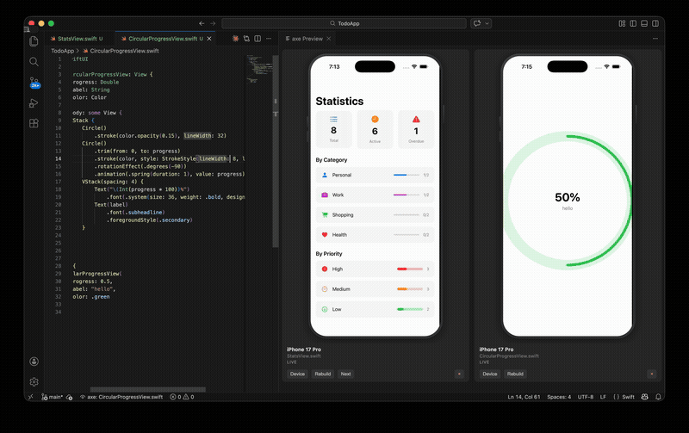Close the CircularProgressView.swift tab

coord(209,39)
